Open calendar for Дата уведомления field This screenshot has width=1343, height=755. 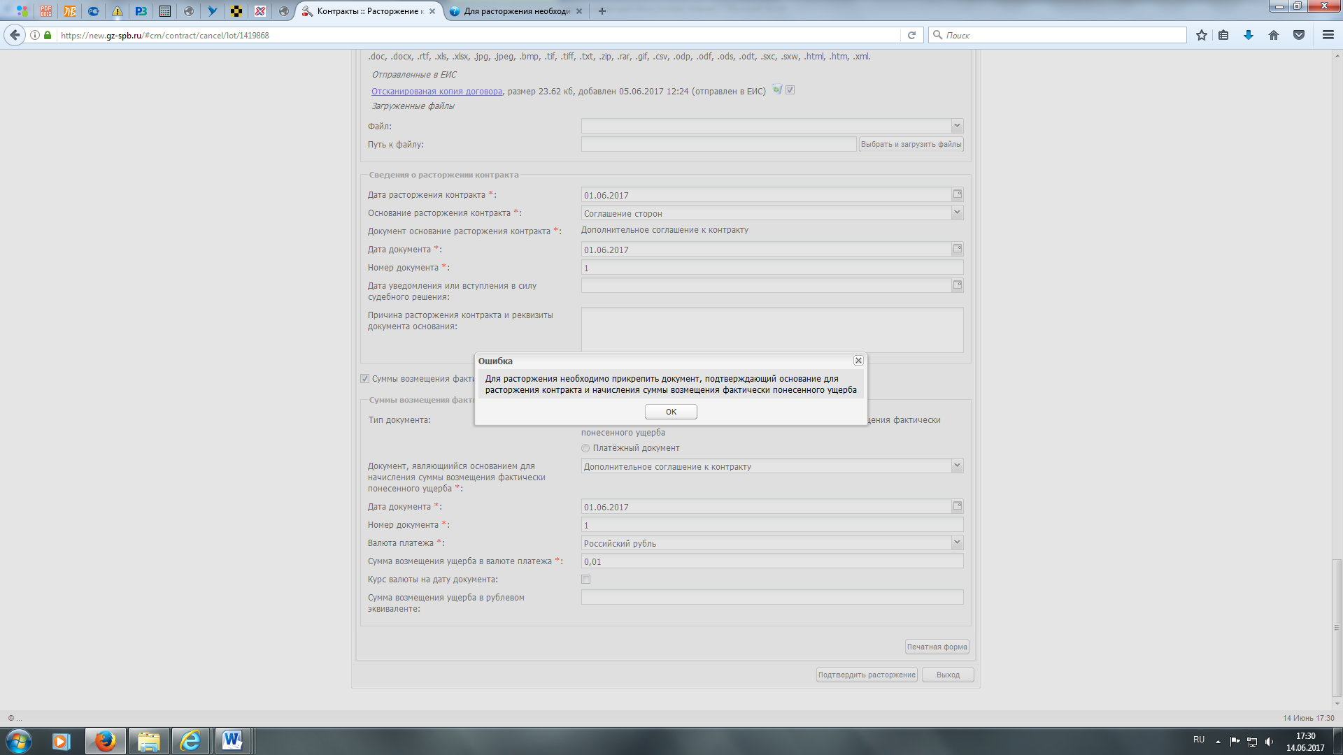coord(958,285)
